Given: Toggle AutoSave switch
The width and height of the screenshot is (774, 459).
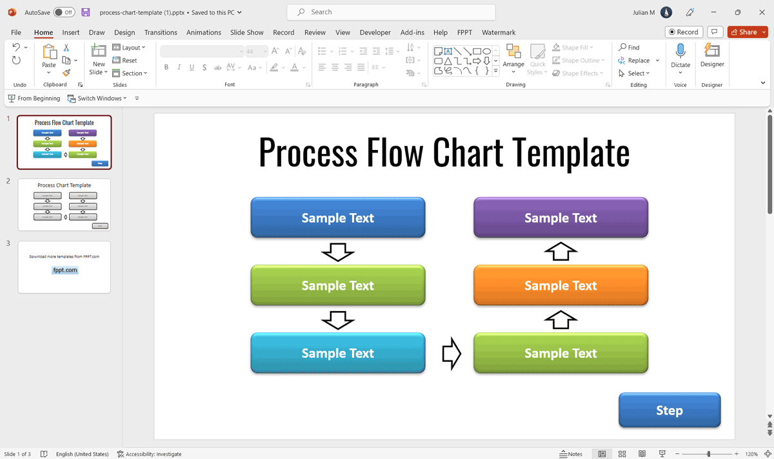Looking at the screenshot, I should click(64, 12).
